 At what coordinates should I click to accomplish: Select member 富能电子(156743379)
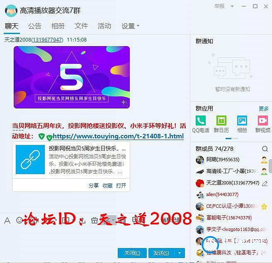click(229, 218)
